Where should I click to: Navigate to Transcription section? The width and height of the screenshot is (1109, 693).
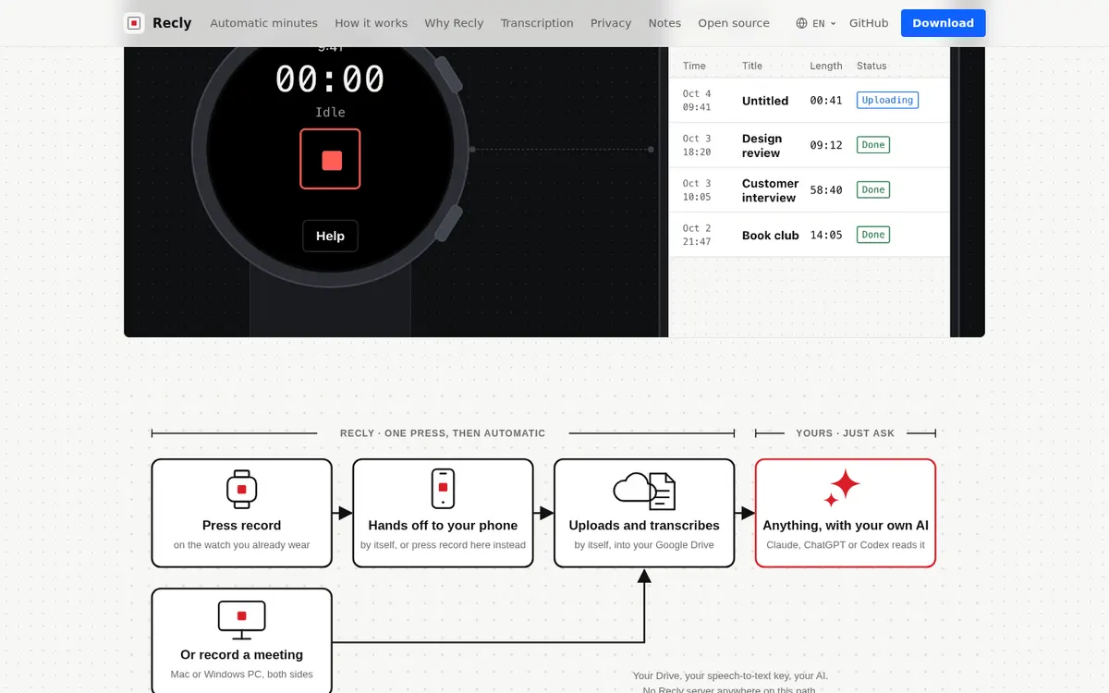537,23
